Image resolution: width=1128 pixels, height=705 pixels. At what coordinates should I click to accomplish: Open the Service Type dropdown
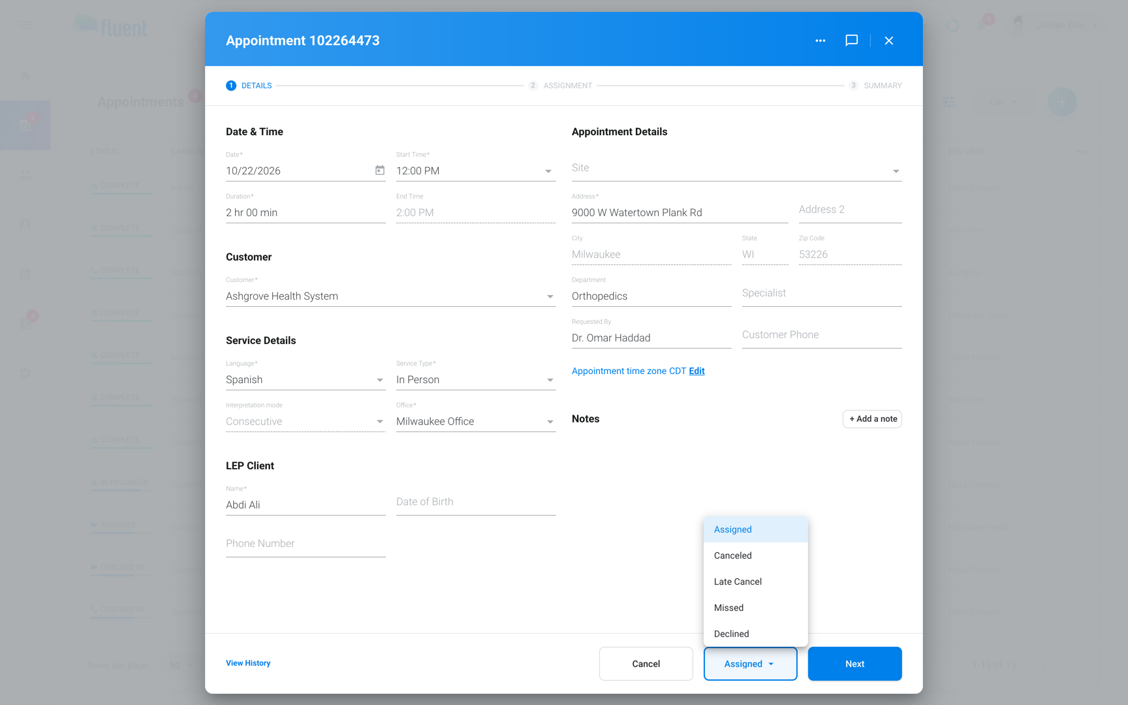click(x=476, y=380)
